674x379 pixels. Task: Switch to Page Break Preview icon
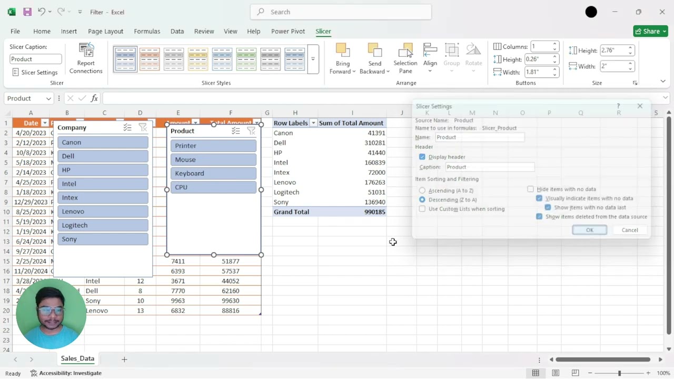pos(576,373)
